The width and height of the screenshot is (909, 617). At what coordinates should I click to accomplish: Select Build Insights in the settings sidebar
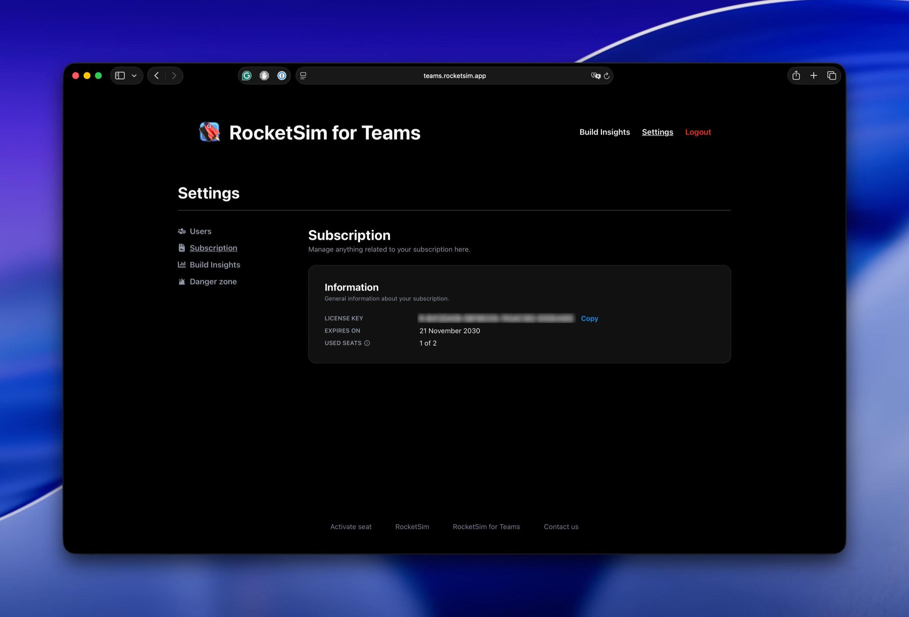coord(215,265)
